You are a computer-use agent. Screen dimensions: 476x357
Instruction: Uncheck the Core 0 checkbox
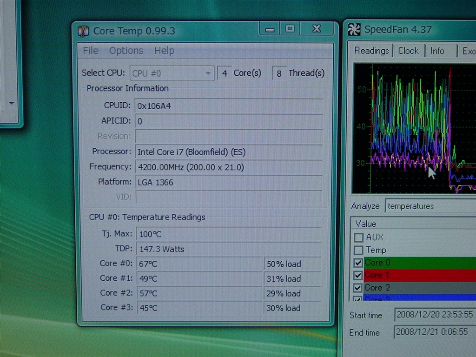point(358,263)
